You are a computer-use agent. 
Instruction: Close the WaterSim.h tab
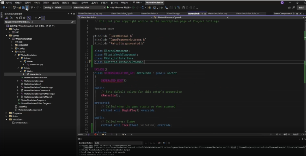[x=205, y=14]
